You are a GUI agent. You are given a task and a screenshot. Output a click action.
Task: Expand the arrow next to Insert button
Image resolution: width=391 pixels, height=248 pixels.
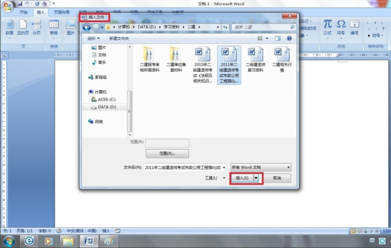coord(256,178)
